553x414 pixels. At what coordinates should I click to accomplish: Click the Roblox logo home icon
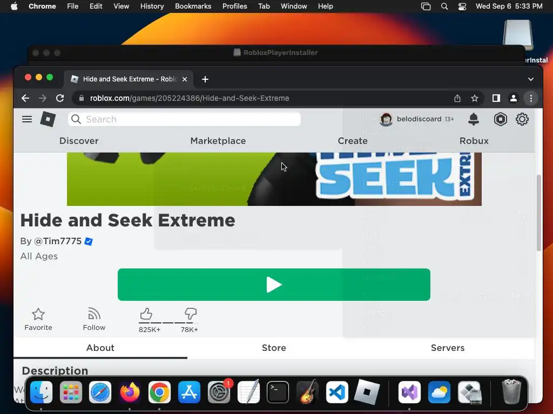[48, 119]
